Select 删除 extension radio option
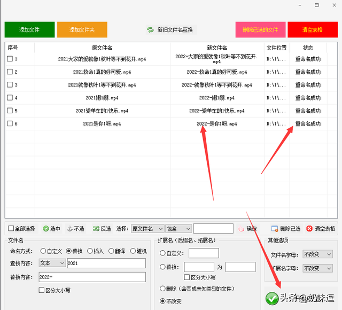The height and width of the screenshot is (310, 342). pos(162,289)
